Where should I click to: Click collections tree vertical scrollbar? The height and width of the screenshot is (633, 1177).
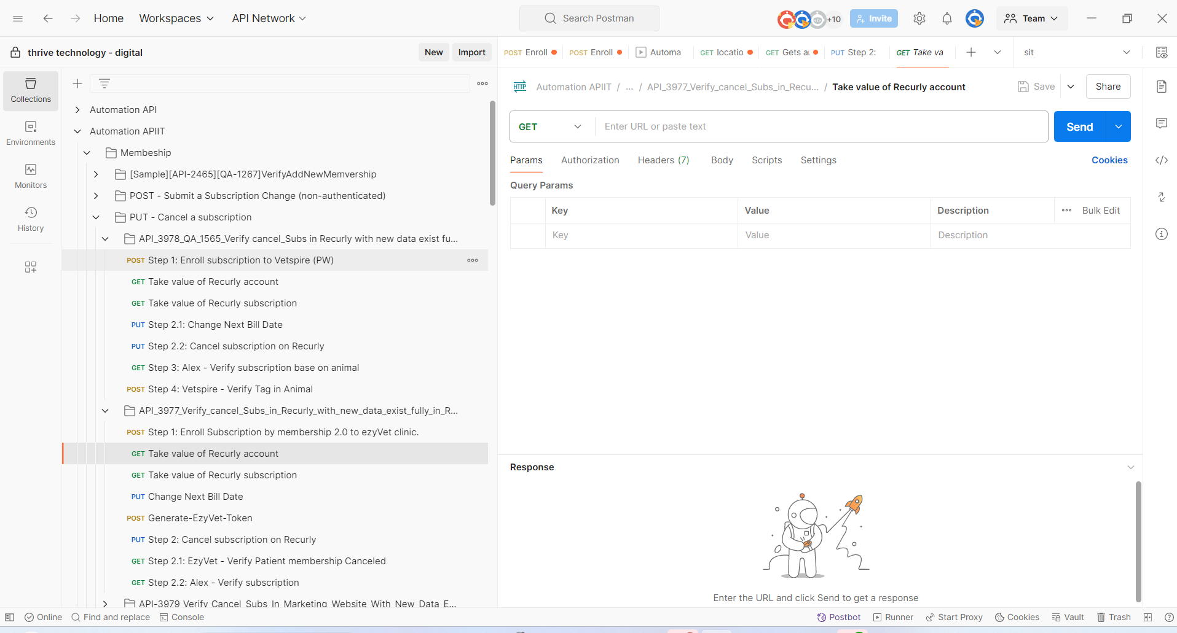point(492,153)
